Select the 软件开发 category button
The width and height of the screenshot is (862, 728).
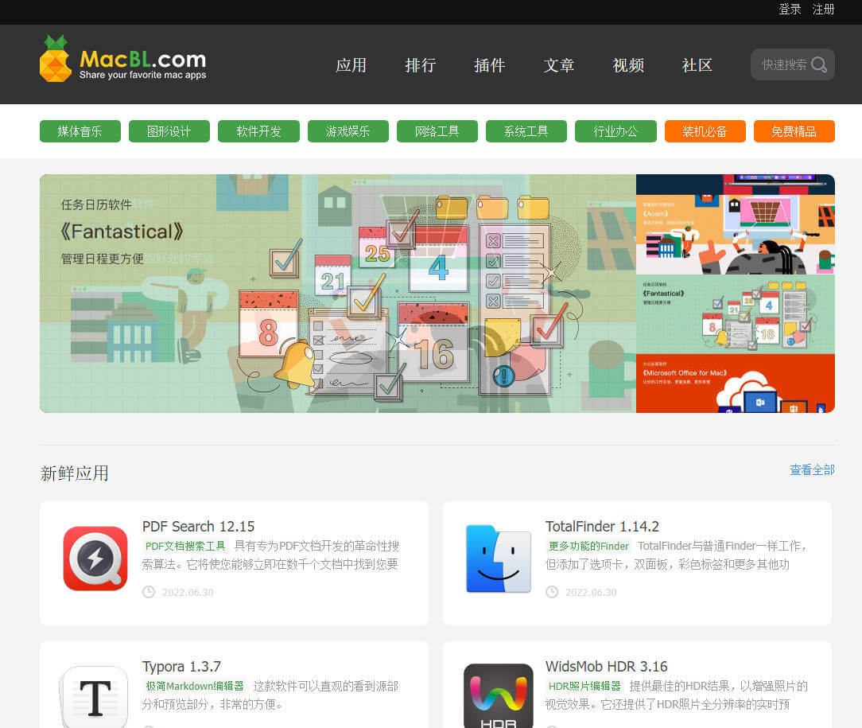[x=258, y=131]
